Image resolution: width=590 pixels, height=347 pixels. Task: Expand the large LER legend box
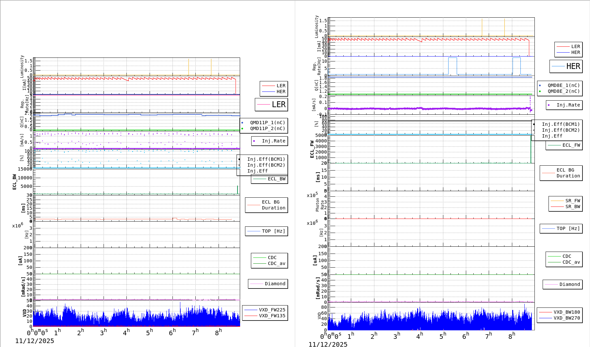point(271,105)
